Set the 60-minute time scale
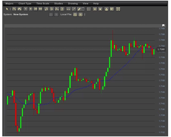The width and height of the screenshot is (171, 137). [x=40, y=9]
